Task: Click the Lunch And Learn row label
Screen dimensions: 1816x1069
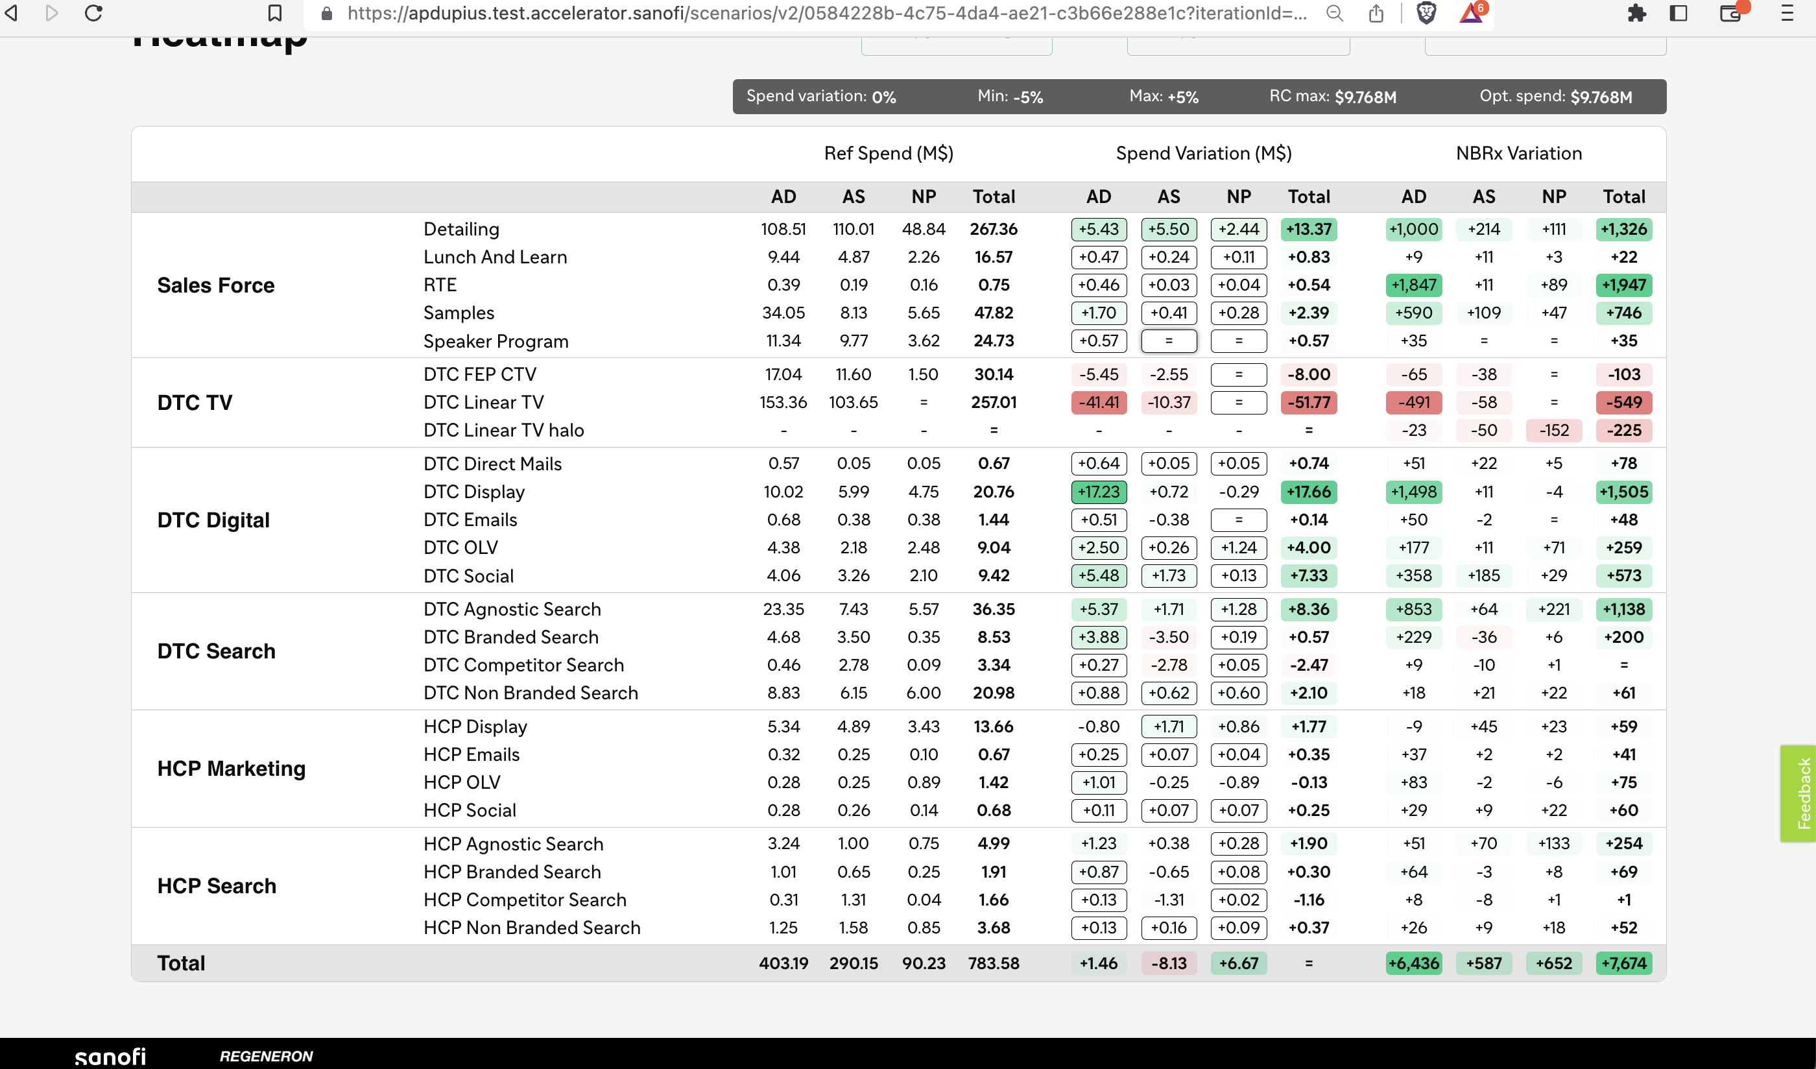Action: click(x=495, y=258)
